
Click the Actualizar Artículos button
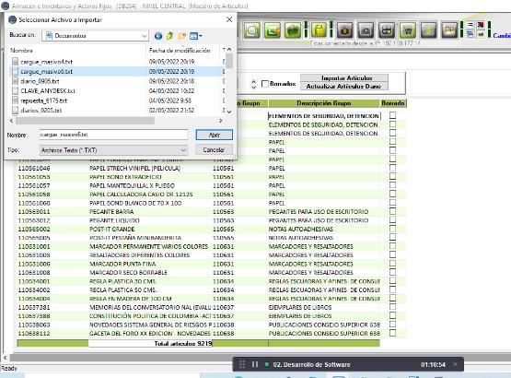344,86
